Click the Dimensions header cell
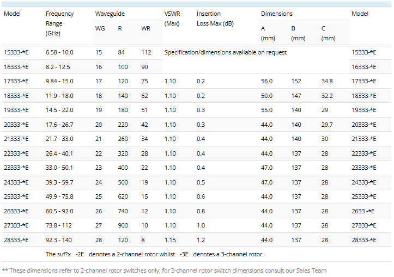This screenshot has width=394, height=277. tap(276, 14)
